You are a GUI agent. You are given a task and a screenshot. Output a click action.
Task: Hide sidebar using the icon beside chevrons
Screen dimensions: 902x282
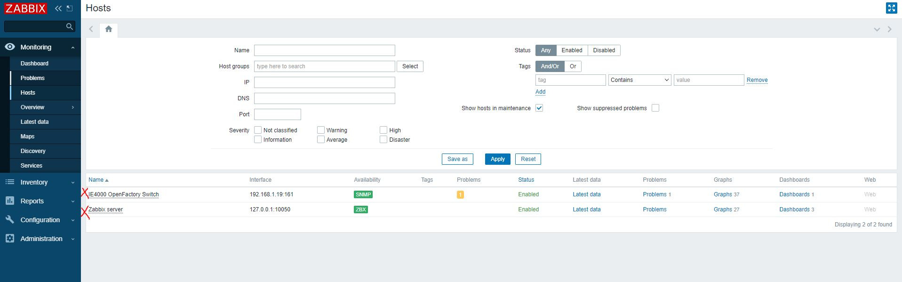coord(70,8)
